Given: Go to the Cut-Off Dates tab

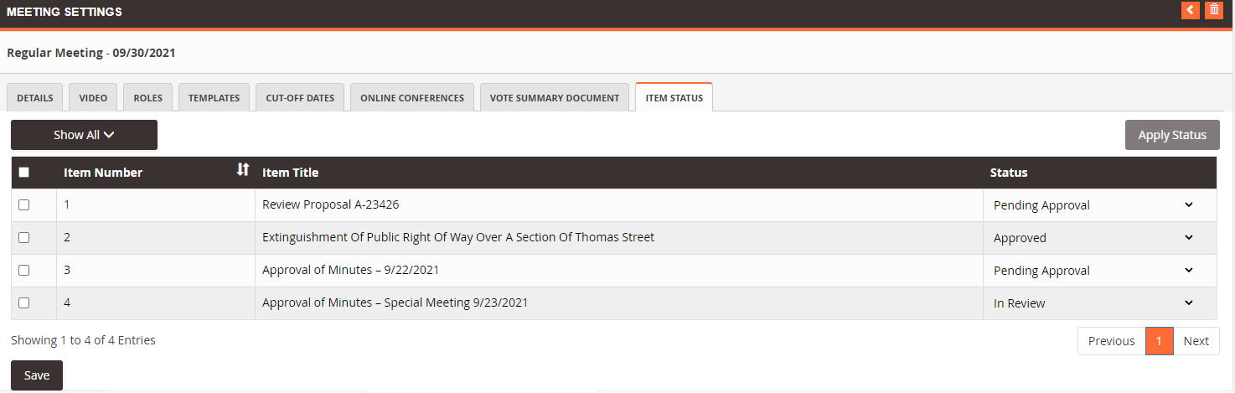Looking at the screenshot, I should coord(300,97).
